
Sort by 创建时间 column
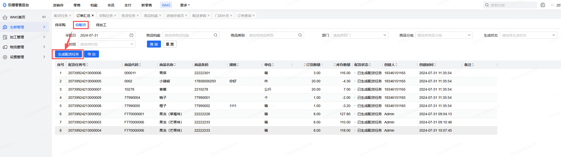click(x=435, y=65)
